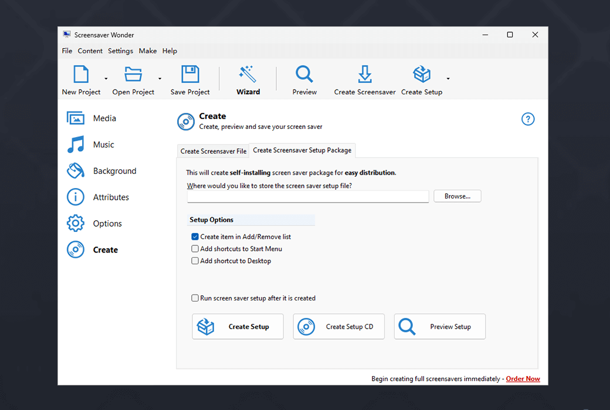Screen dimensions: 610x410
Task: Expand the Create Setup toolbar dropdown arrow
Action: click(x=448, y=79)
